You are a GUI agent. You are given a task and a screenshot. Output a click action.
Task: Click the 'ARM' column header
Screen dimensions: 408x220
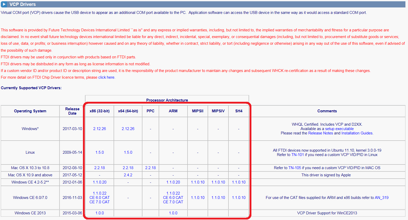click(173, 111)
